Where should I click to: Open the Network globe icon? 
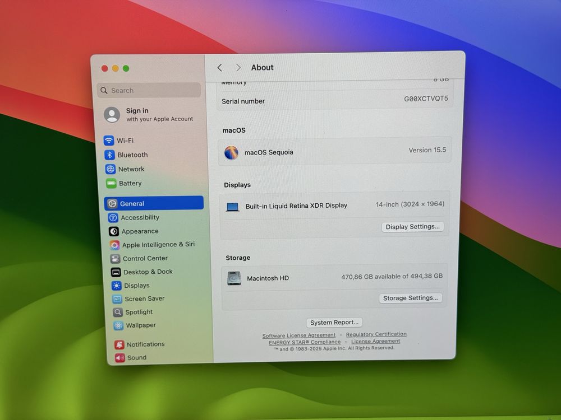coord(110,169)
